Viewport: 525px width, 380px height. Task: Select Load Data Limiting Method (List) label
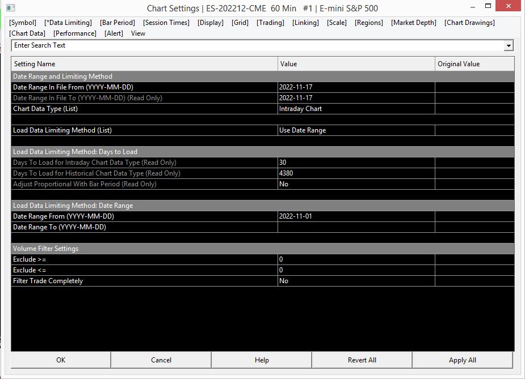(x=62, y=130)
